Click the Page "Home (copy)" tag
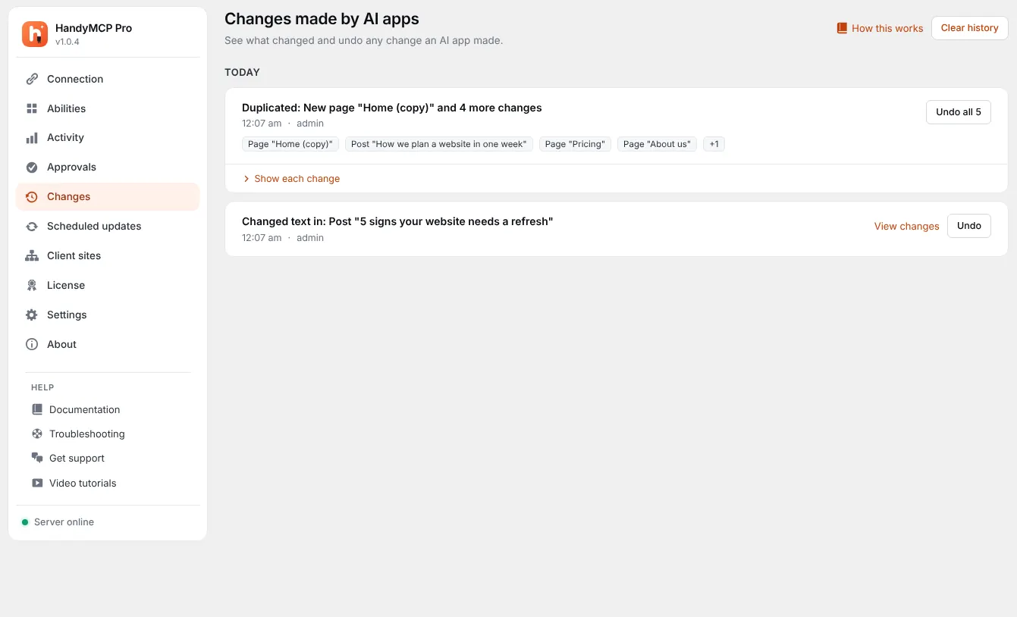 point(290,144)
